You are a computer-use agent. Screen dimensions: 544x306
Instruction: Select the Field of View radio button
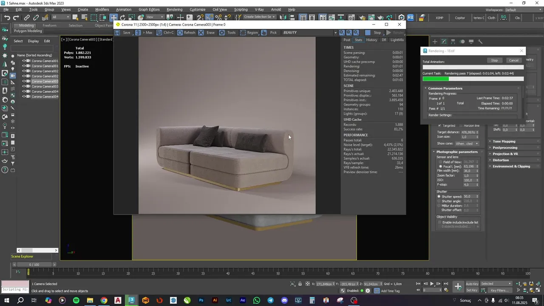[440, 162]
